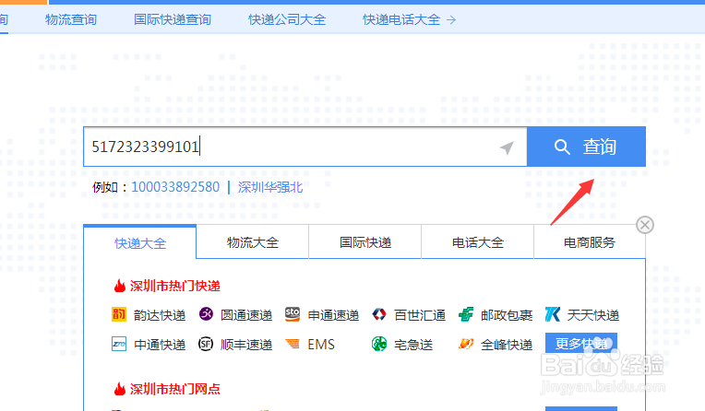Click the 深圳华强北 example link

coord(270,187)
